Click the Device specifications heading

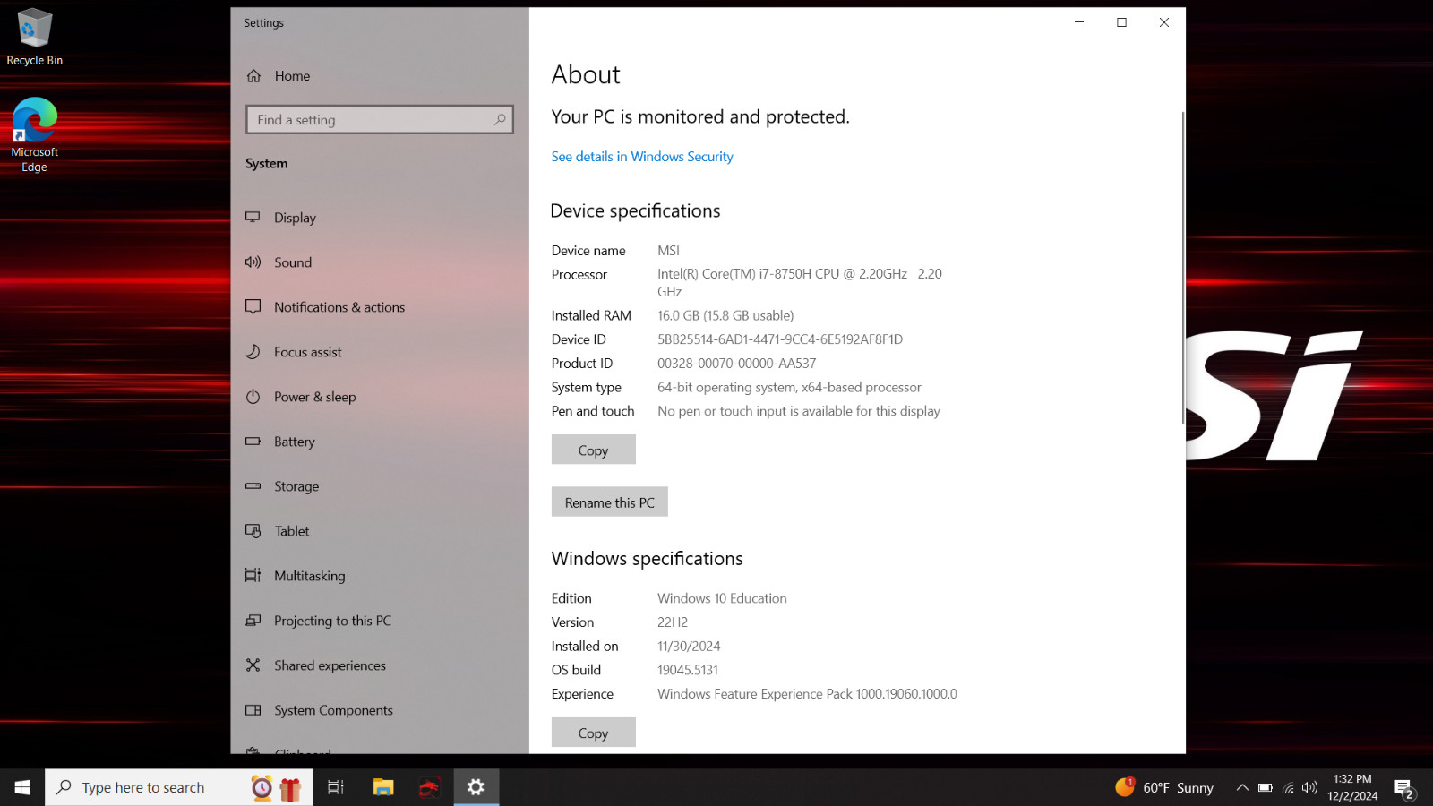click(635, 211)
